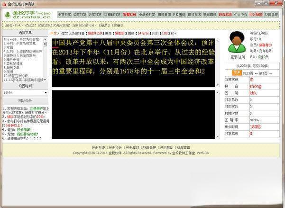Select article number 3 in the list
The width and height of the screenshot is (285, 208).
click(x=8, y=47)
